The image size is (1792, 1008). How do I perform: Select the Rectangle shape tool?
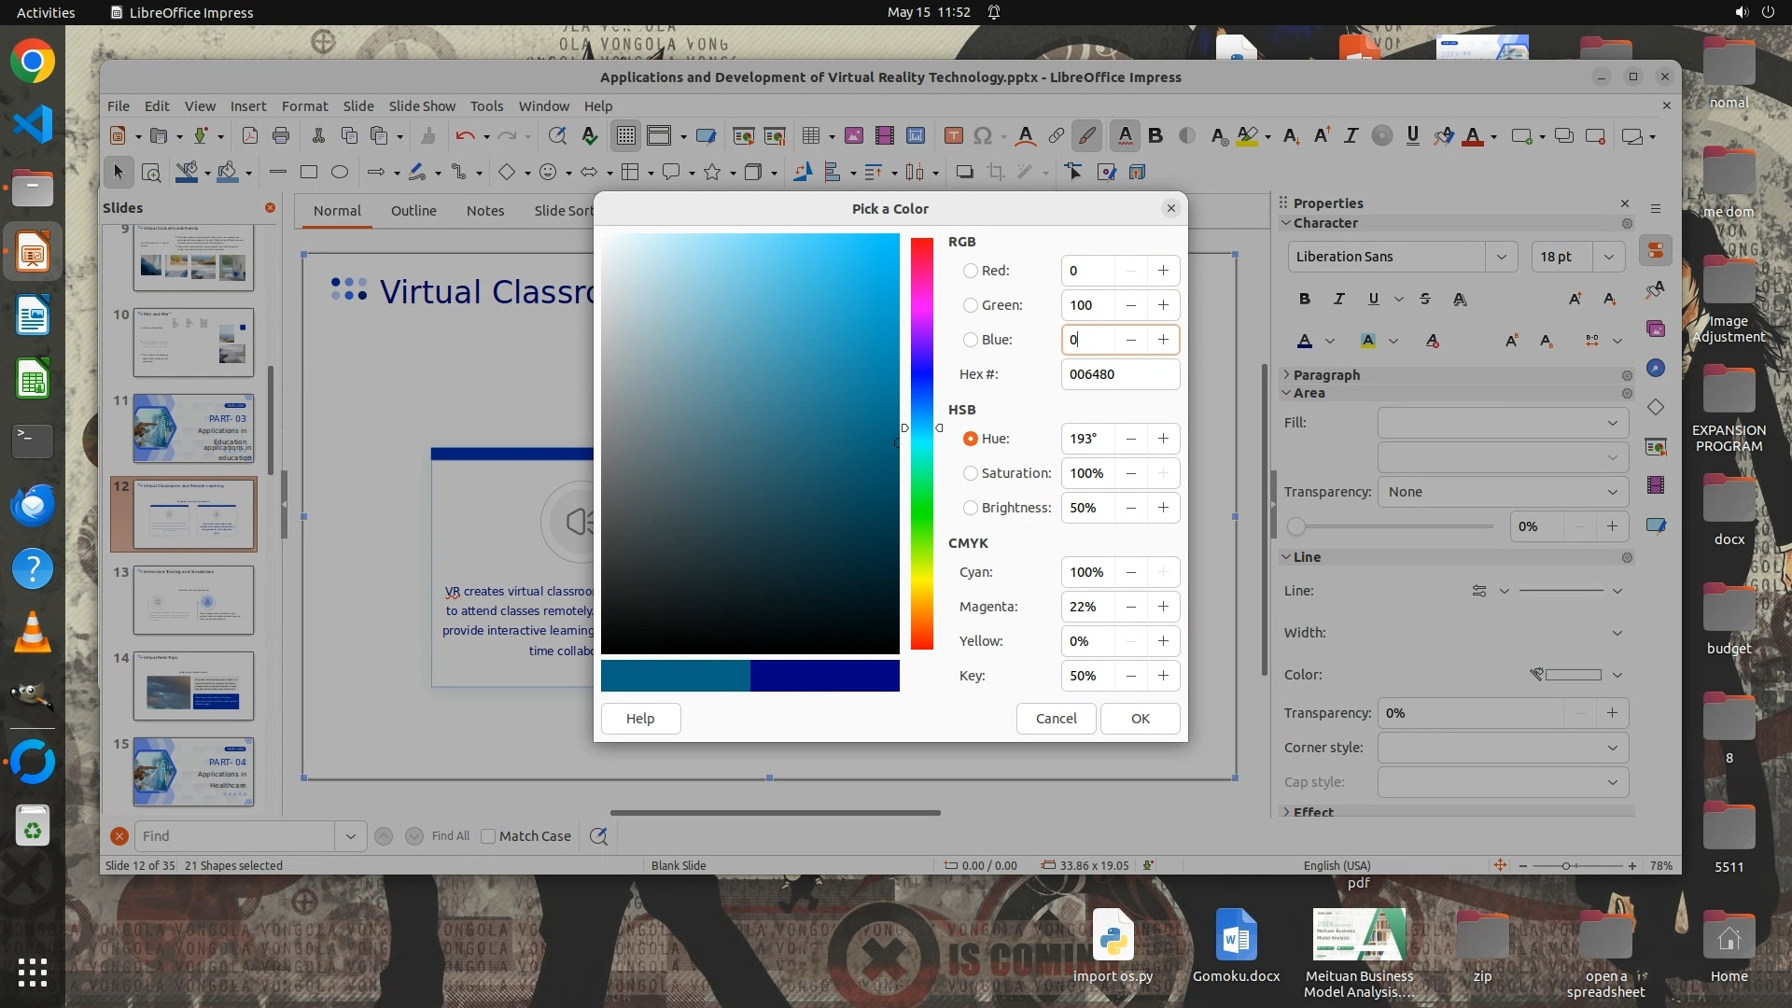(x=309, y=172)
